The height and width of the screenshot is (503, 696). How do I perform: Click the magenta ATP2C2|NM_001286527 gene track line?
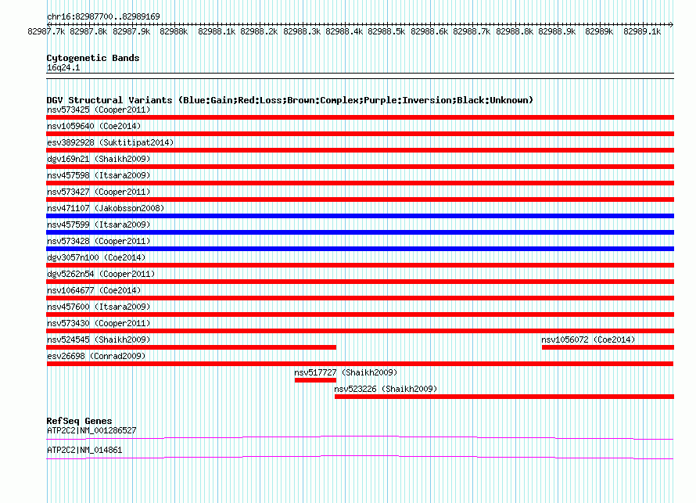360,438
